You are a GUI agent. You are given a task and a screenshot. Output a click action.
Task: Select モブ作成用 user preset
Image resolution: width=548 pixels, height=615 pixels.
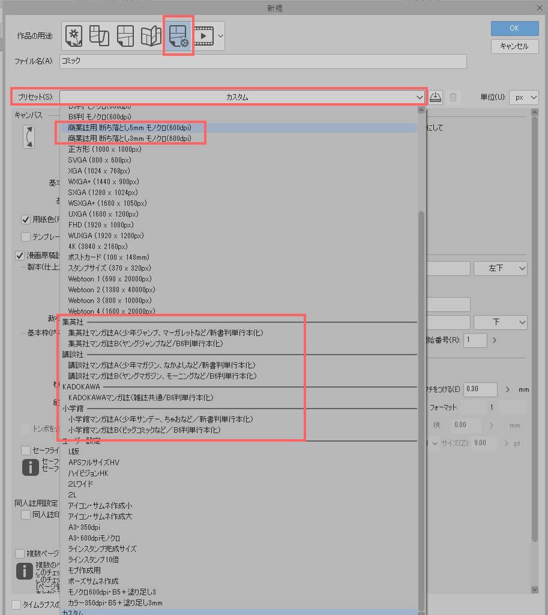pos(238,570)
